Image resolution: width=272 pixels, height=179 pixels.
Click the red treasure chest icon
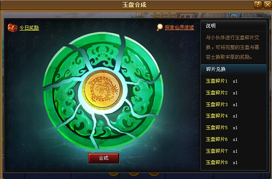pyautogui.click(x=13, y=28)
